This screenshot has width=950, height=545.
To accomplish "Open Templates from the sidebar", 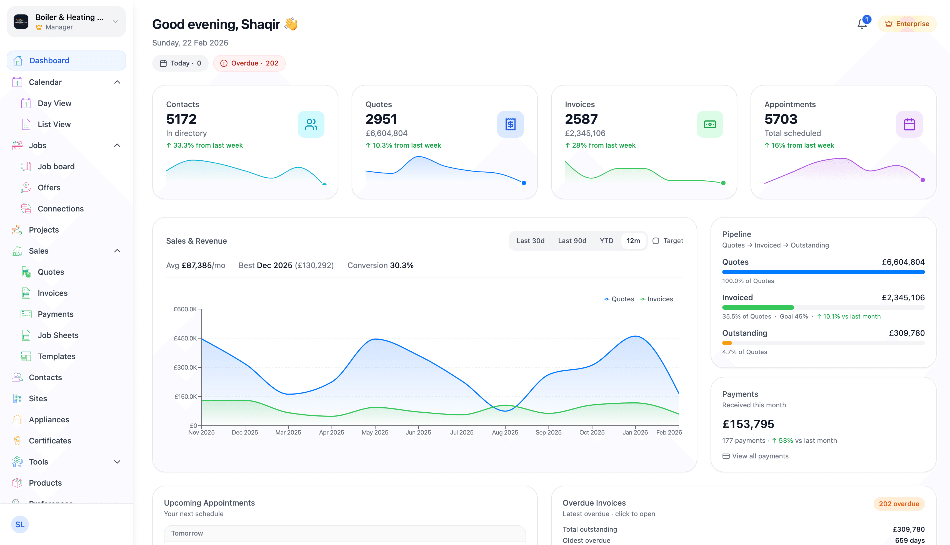I will click(56, 356).
